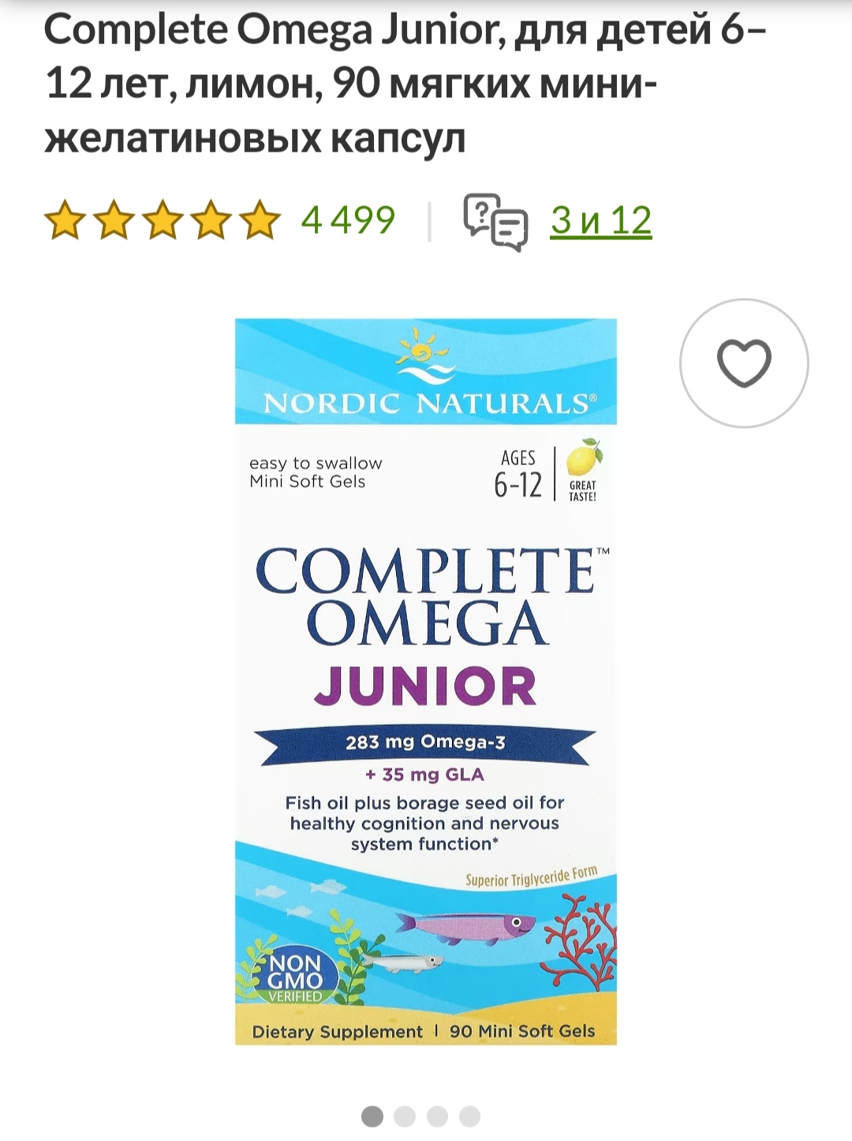This screenshot has width=852, height=1141.
Task: Switch to second product image dot
Action: pyautogui.click(x=405, y=1117)
